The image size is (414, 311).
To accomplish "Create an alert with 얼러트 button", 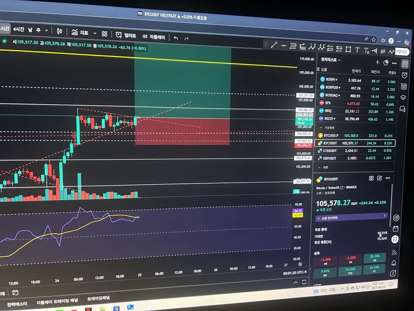I will click(x=126, y=35).
